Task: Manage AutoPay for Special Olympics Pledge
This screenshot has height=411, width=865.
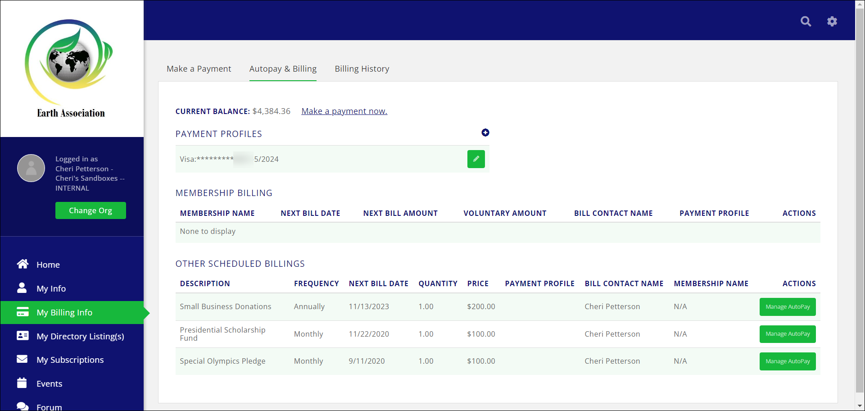Action: tap(787, 361)
